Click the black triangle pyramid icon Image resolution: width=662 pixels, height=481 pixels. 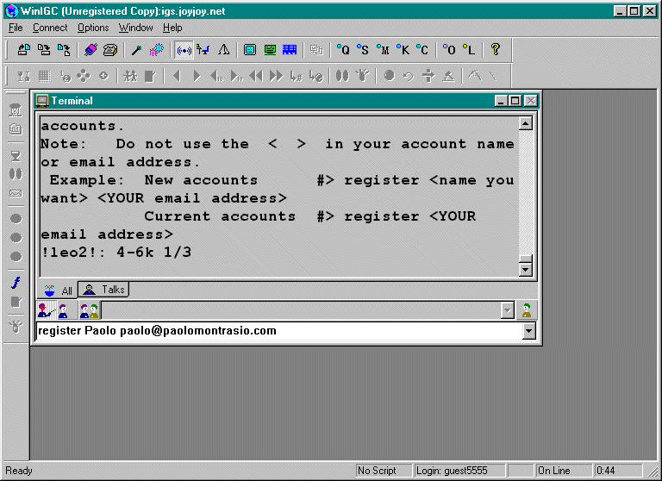pos(223,50)
